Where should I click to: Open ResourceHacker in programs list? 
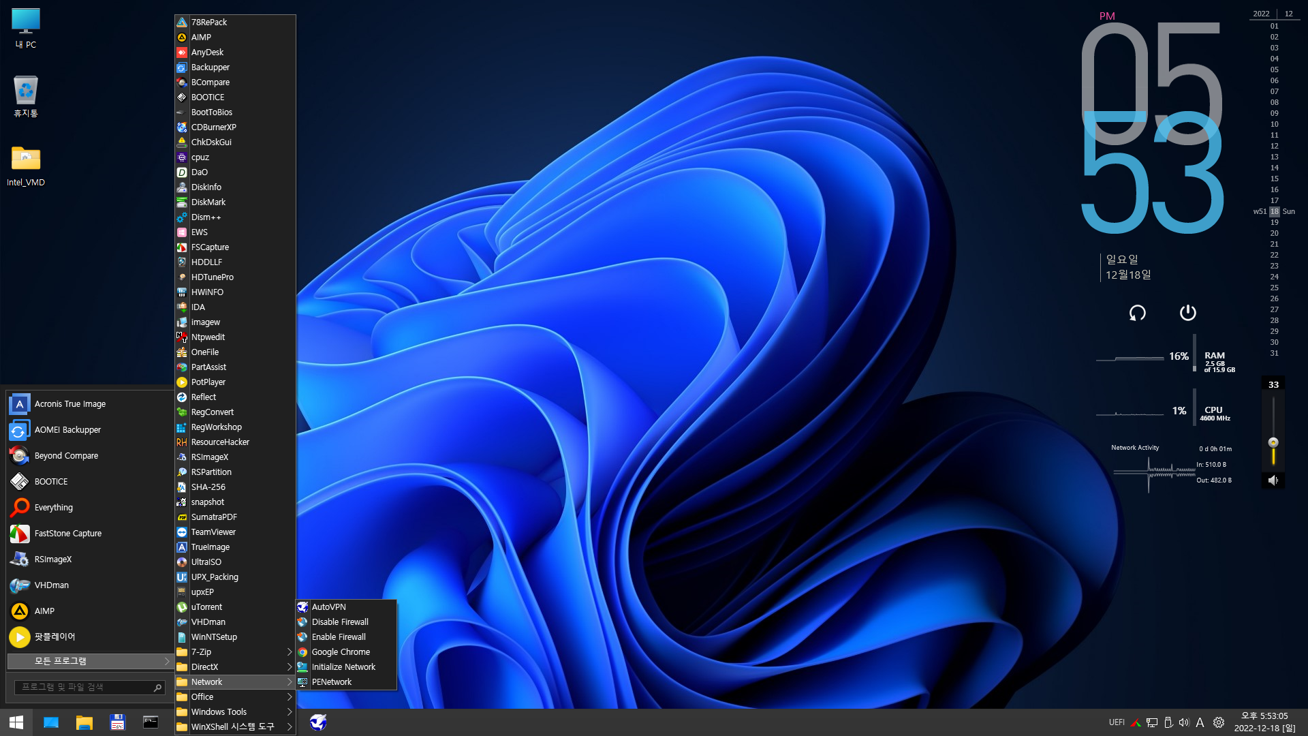click(235, 442)
